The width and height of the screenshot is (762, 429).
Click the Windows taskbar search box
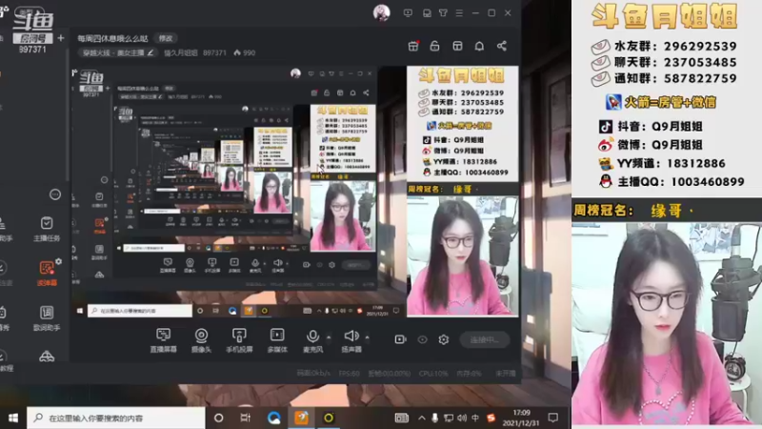(116, 418)
